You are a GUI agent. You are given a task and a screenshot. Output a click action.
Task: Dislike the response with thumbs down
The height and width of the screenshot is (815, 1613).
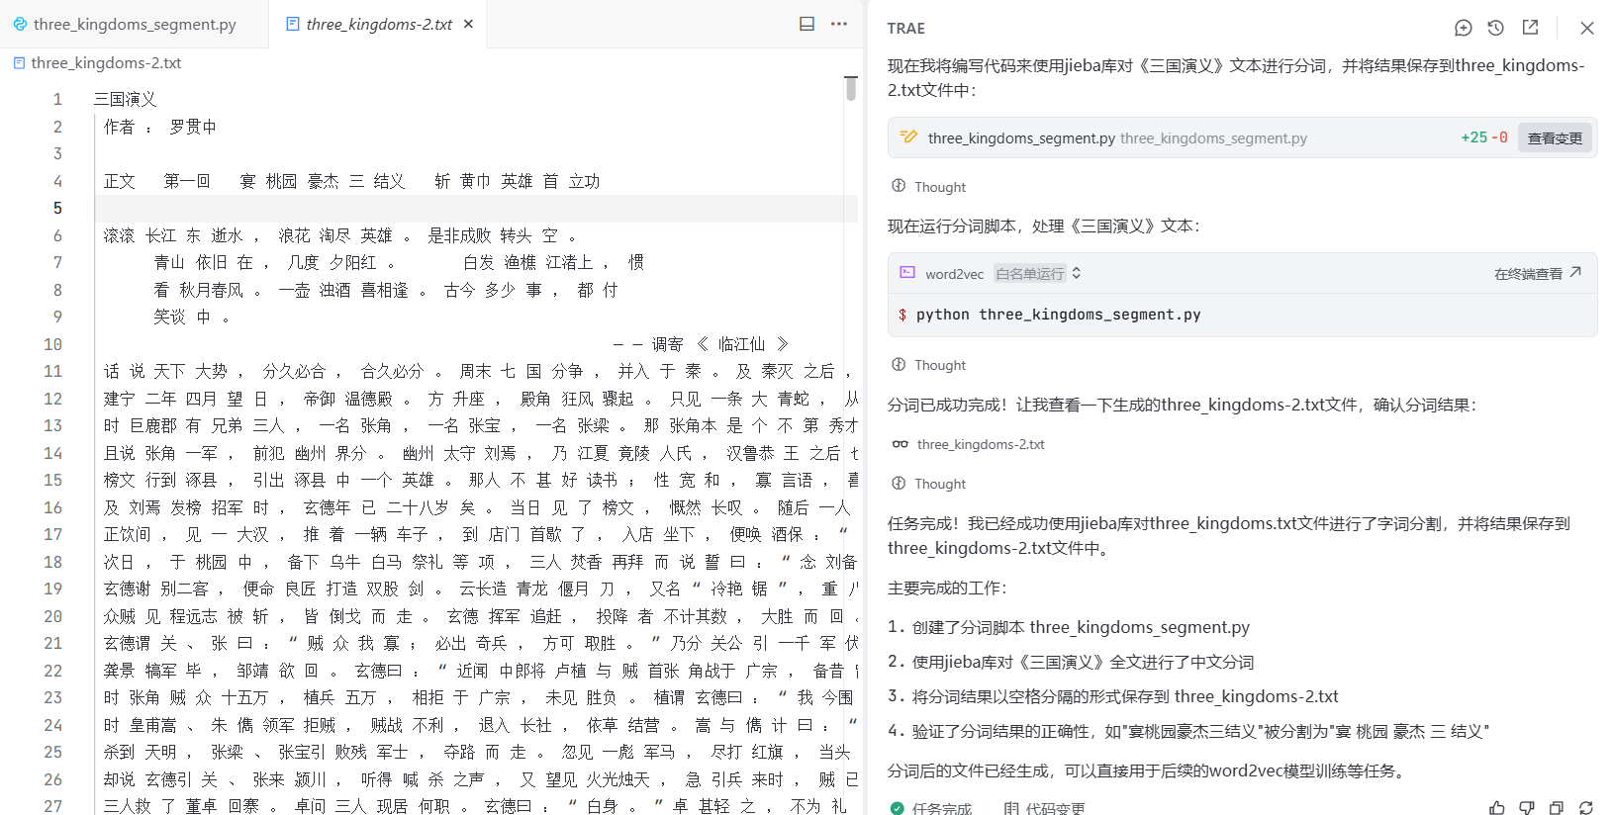[1527, 808]
